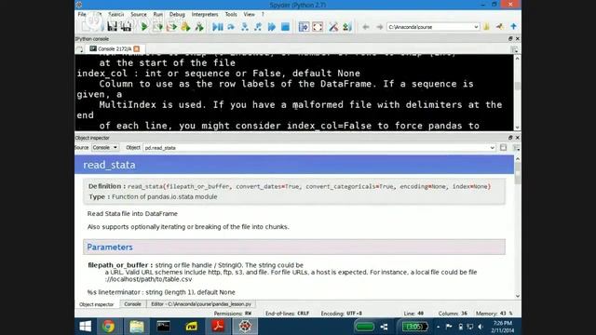The height and width of the screenshot is (335, 596).
Task: Click the volume speaker tray icon
Action: (x=481, y=327)
